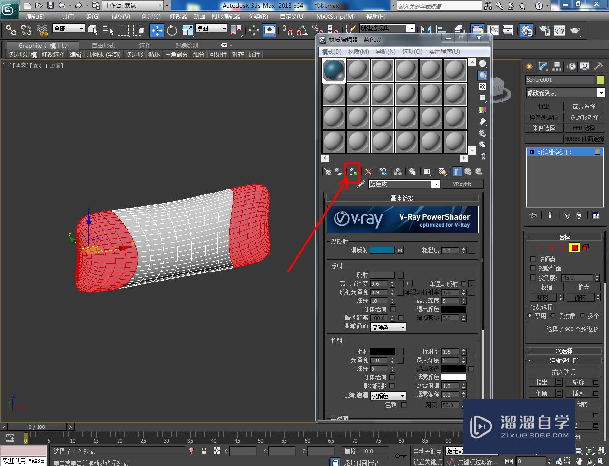Click the Sphere001 object color swatch
Screen dimensions: 609x466
tap(600, 80)
